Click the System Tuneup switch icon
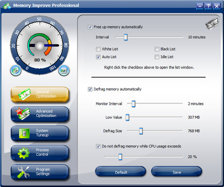 [24, 133]
